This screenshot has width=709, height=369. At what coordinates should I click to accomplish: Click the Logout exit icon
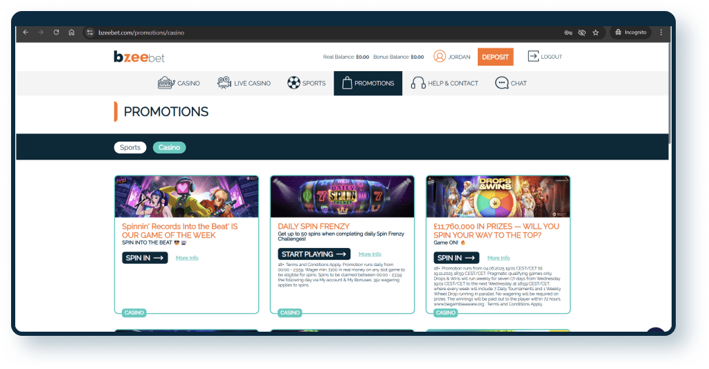coord(533,57)
